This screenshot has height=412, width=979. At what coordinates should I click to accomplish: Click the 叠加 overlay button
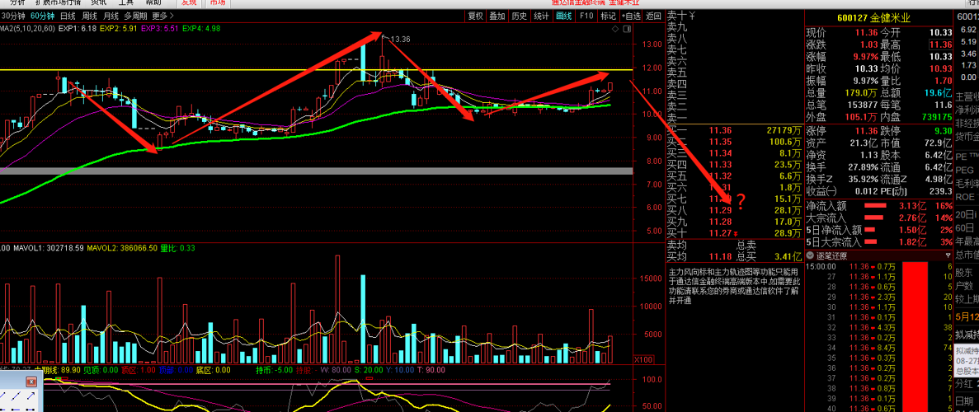coord(497,16)
